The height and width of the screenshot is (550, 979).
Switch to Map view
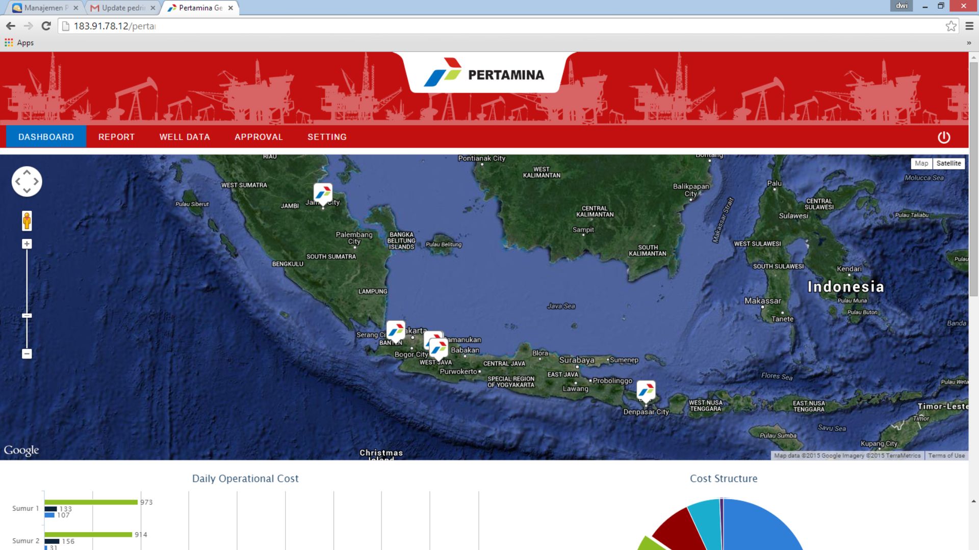(x=921, y=163)
